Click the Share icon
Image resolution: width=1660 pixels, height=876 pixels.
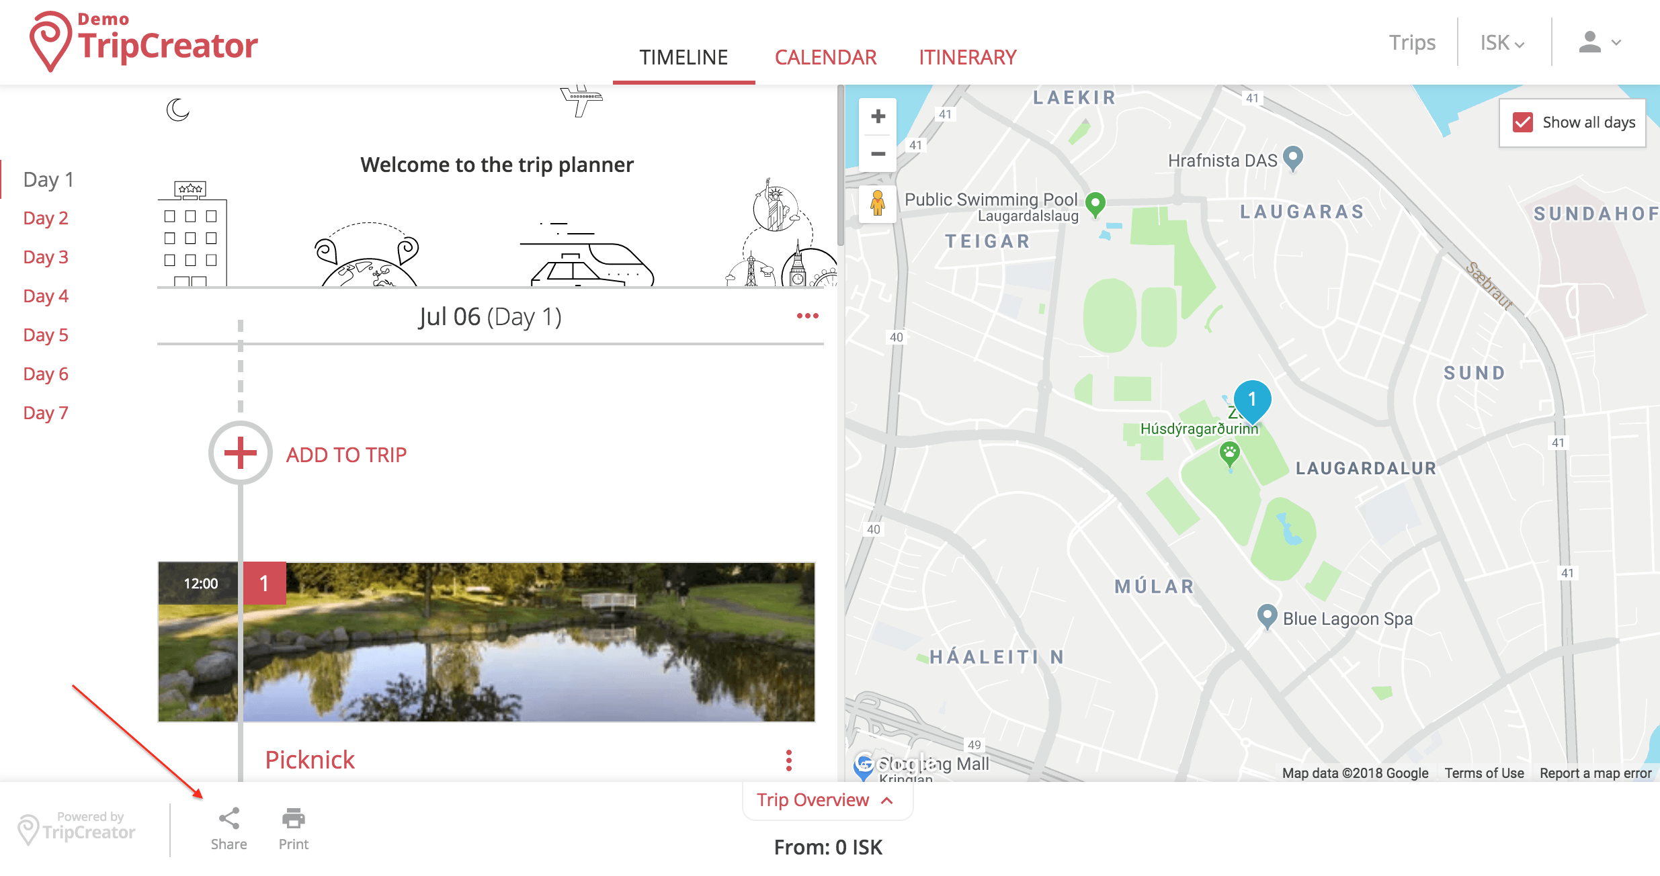229,818
